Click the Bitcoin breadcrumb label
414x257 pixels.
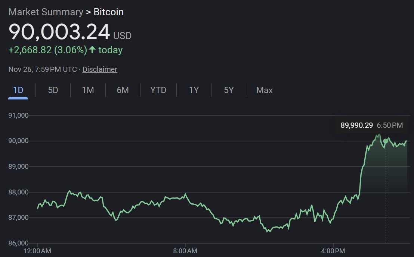109,12
